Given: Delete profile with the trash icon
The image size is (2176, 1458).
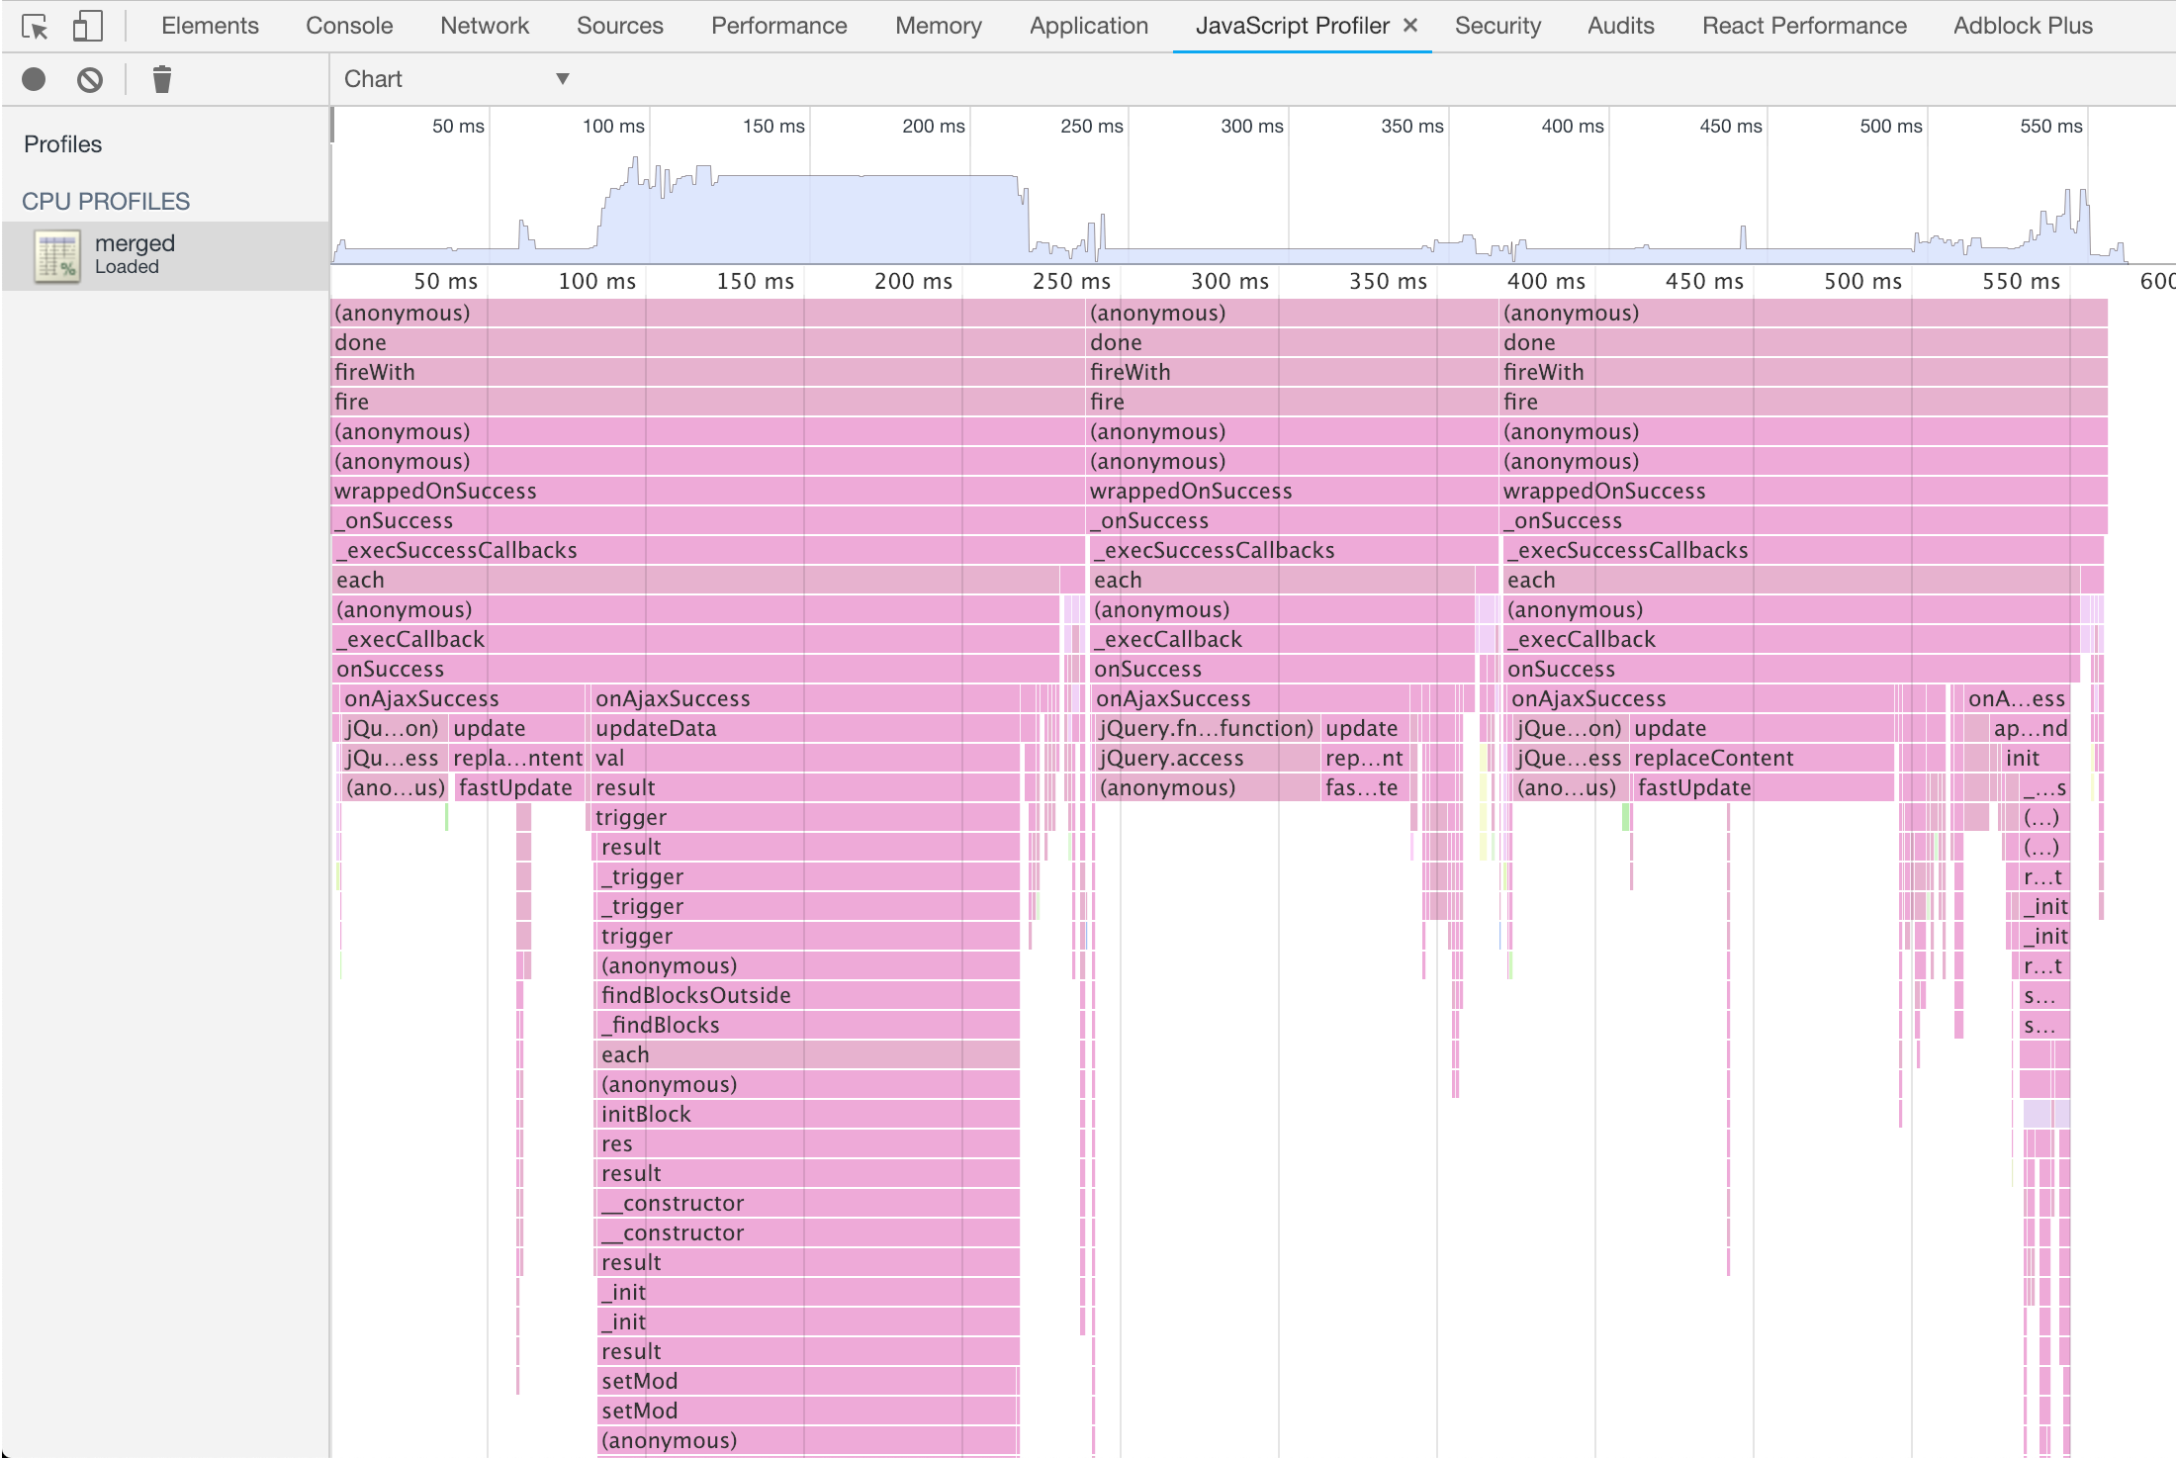Looking at the screenshot, I should (162, 79).
